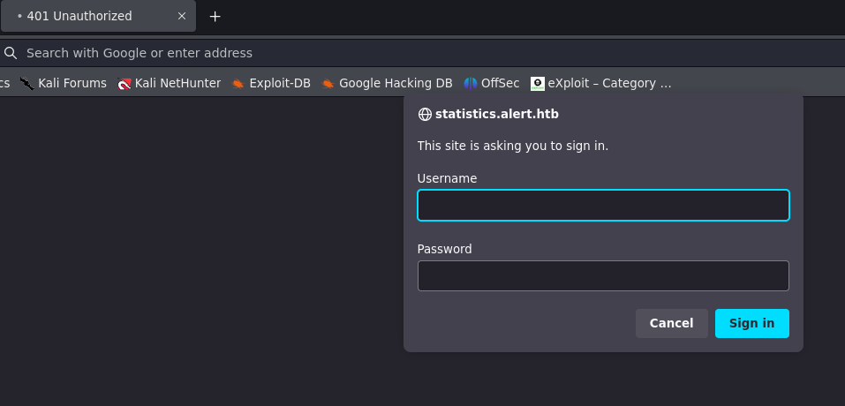845x406 pixels.
Task: Open a new tab with plus button
Action: point(215,16)
